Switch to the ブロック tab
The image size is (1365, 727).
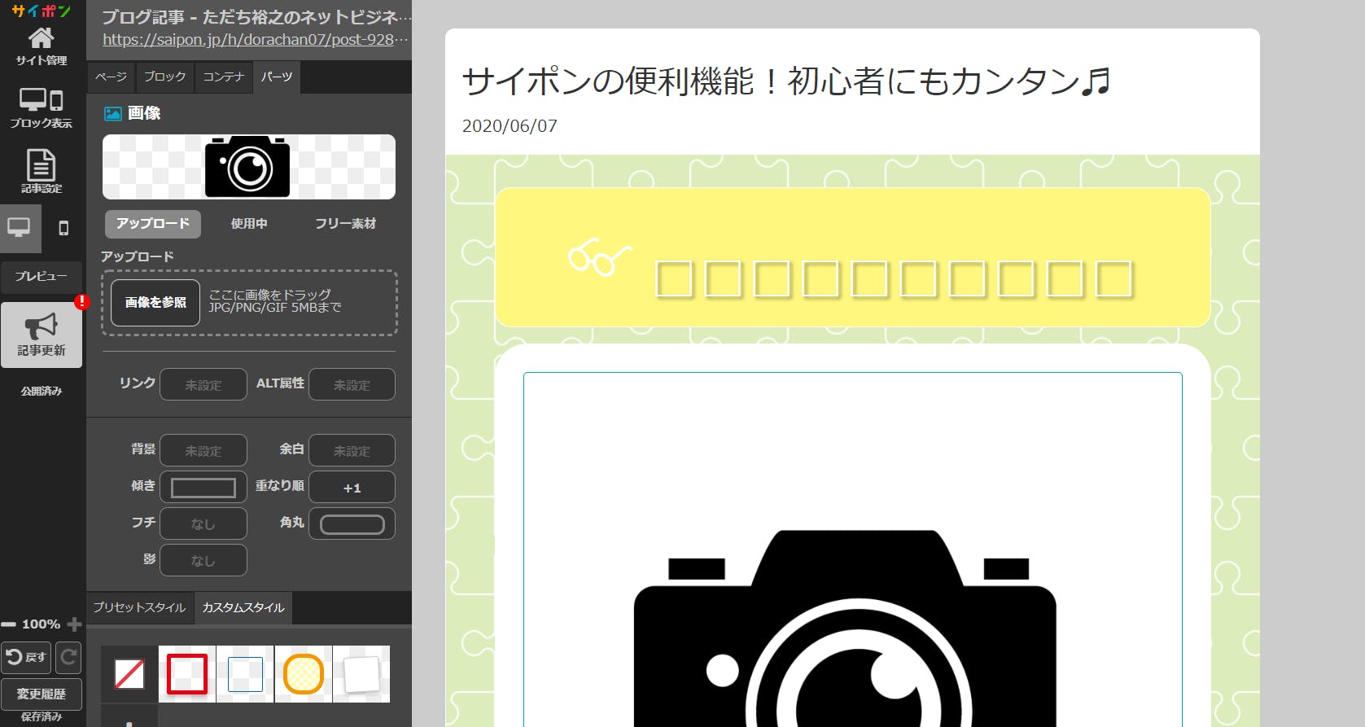tap(164, 77)
